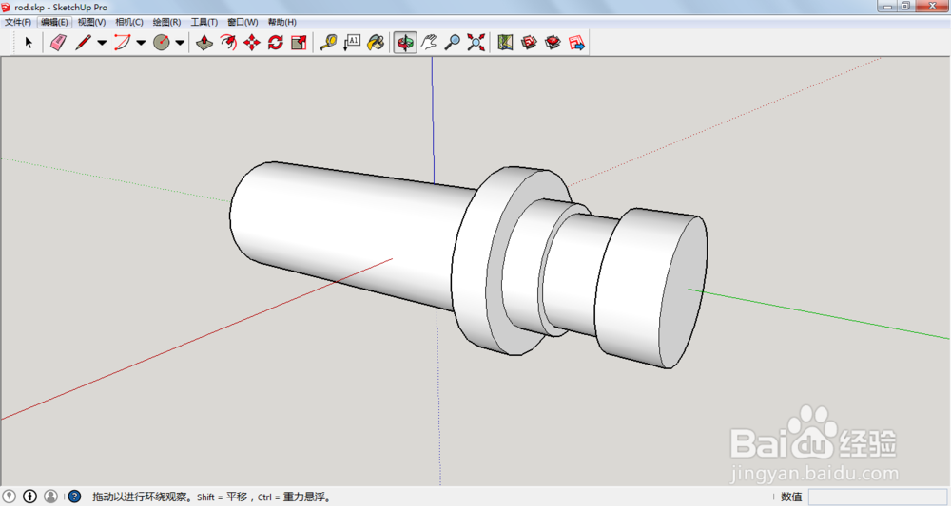Select the Text label tool

pos(352,43)
